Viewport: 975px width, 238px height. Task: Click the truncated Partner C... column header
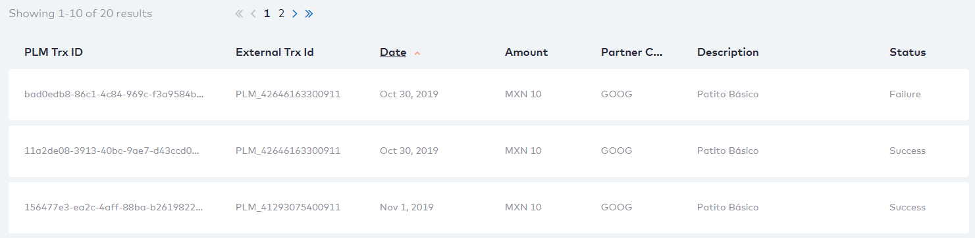[632, 53]
